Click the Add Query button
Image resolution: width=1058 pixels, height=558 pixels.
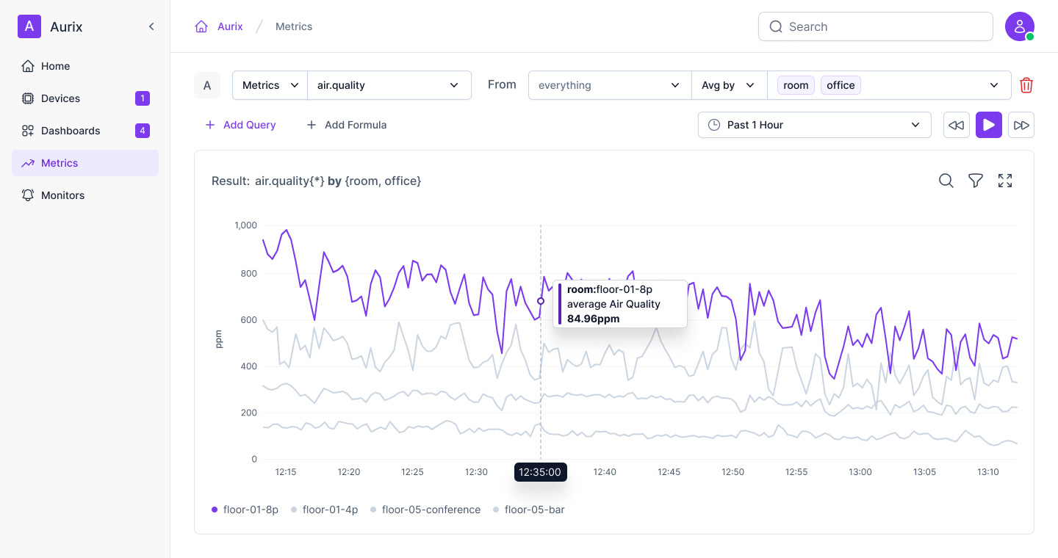pyautogui.click(x=240, y=125)
